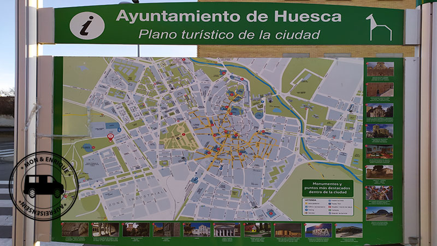The height and width of the screenshot is (246, 437).
Task: Click the train station icon south of center
Action: coord(194,180)
